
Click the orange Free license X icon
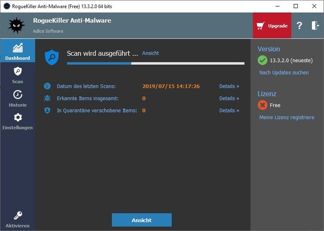[x=262, y=105]
